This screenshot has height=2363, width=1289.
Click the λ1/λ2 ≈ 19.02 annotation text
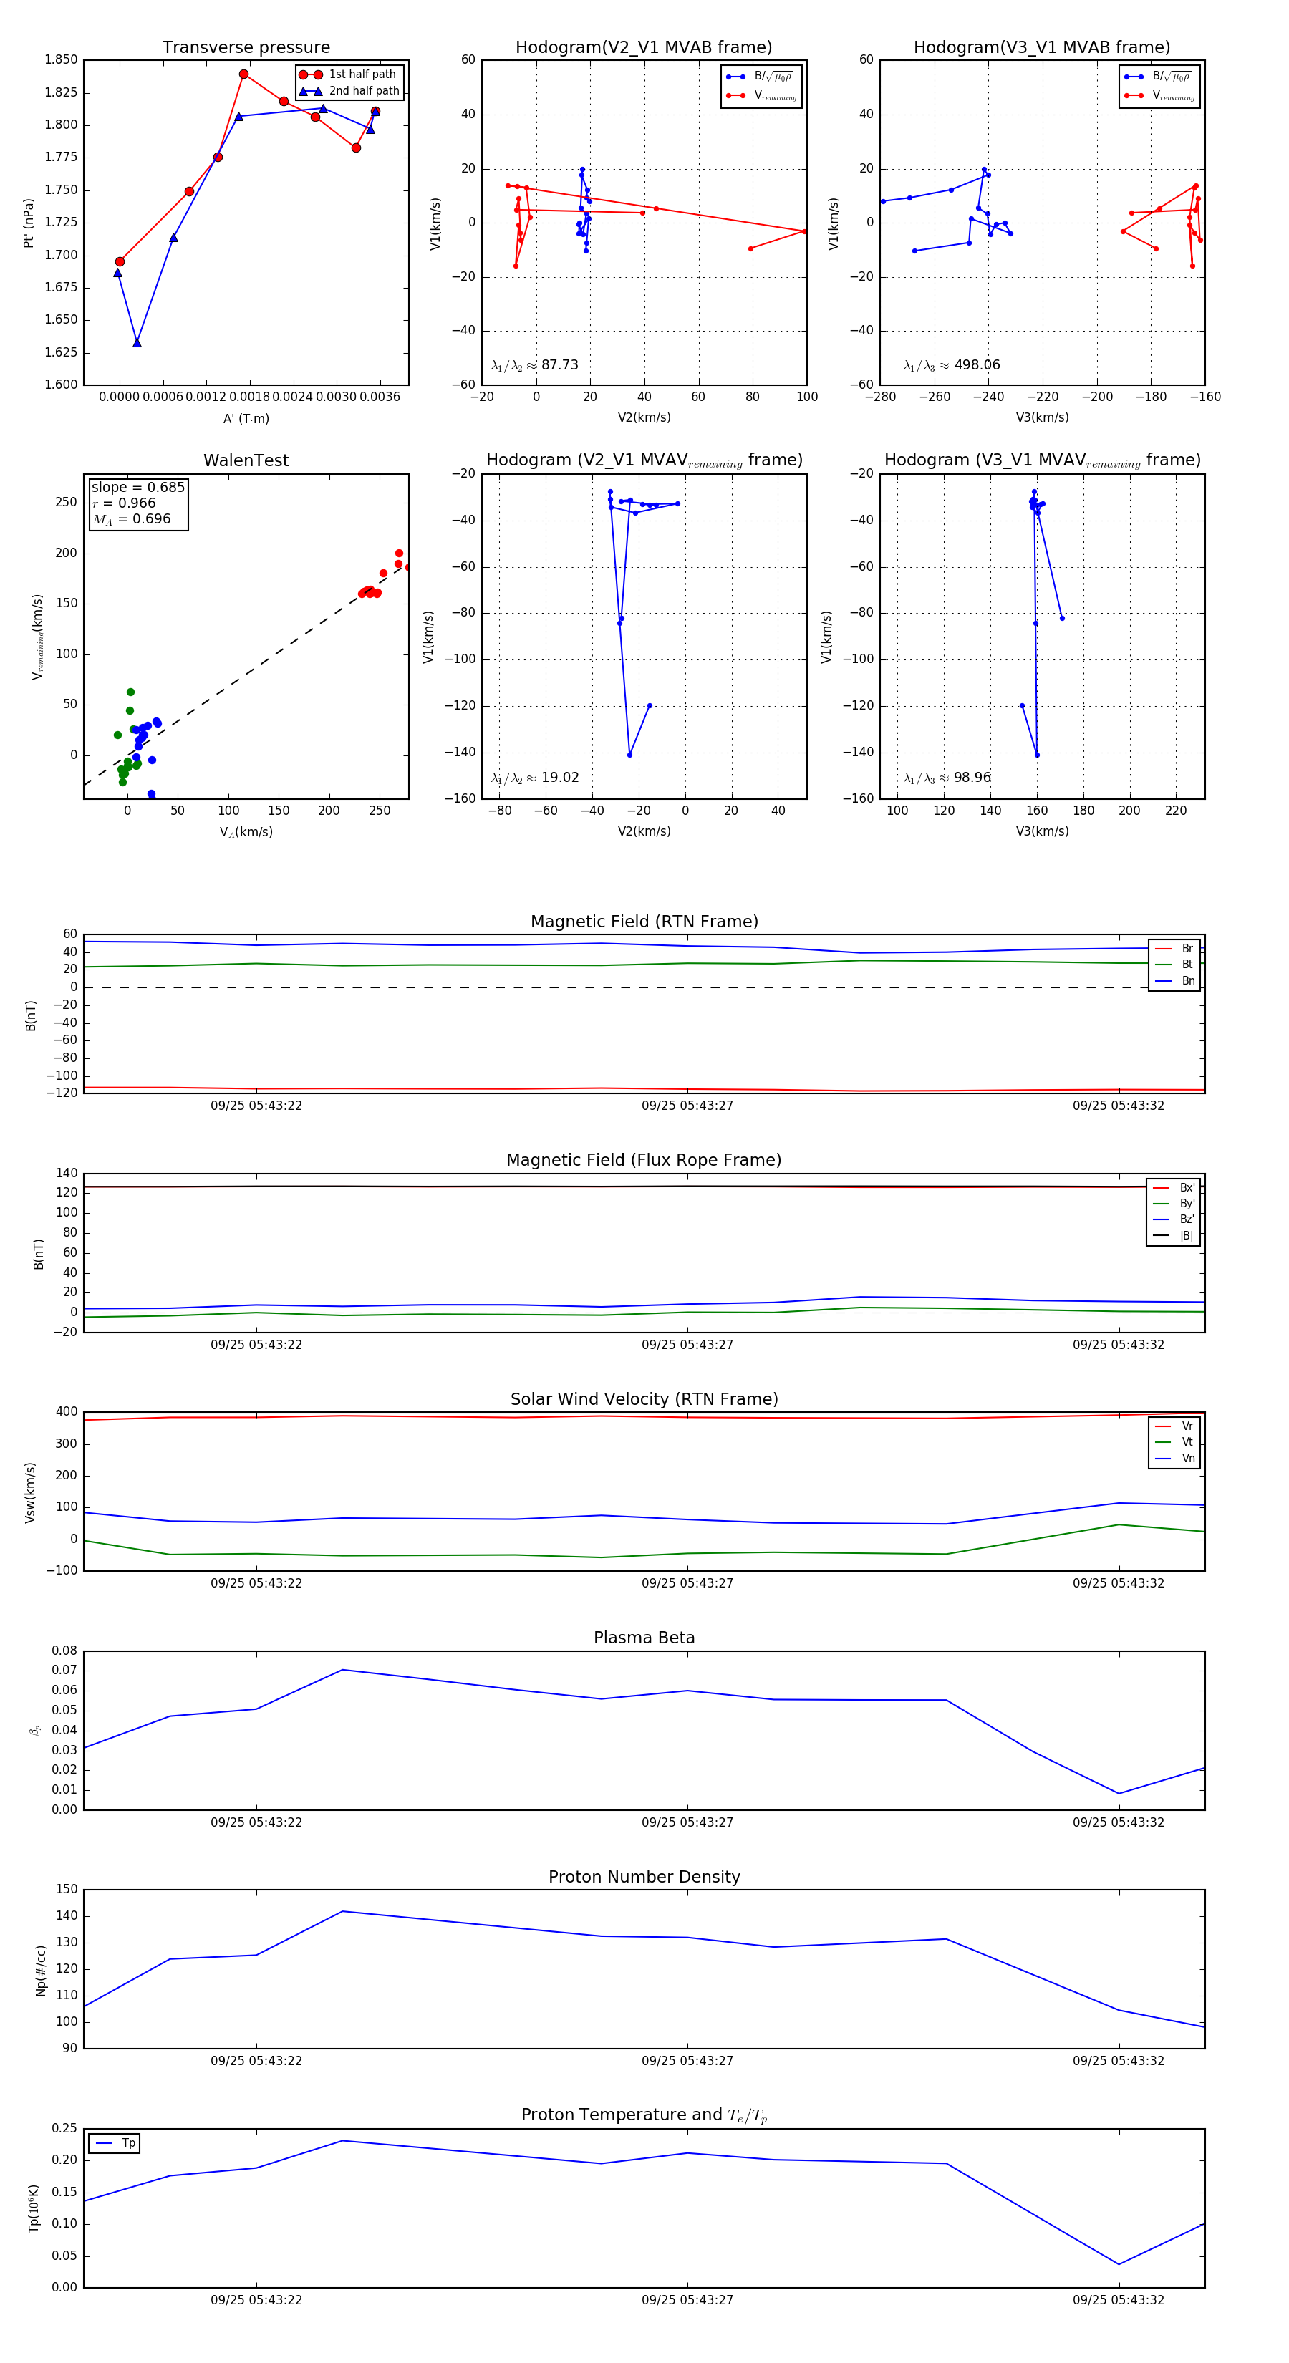pos(535,778)
